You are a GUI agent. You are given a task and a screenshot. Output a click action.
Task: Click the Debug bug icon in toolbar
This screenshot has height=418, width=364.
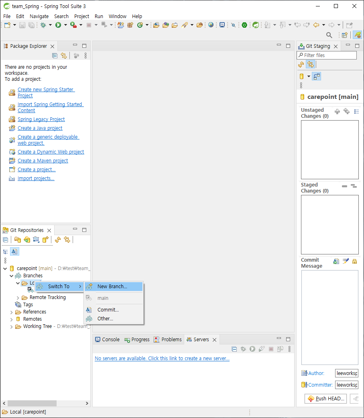pyautogui.click(x=43, y=25)
